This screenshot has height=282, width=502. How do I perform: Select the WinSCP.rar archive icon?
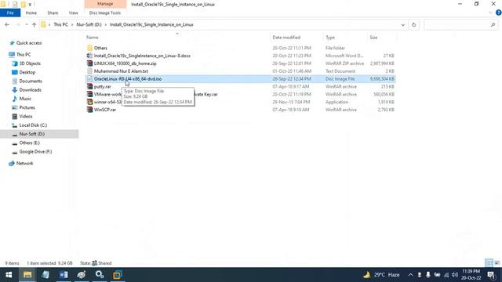tap(89, 110)
